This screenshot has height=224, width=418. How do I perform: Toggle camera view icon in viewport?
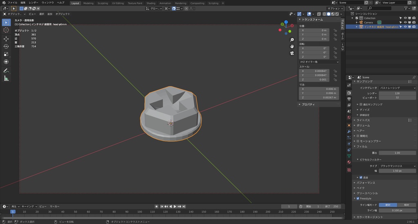pyautogui.click(x=292, y=53)
